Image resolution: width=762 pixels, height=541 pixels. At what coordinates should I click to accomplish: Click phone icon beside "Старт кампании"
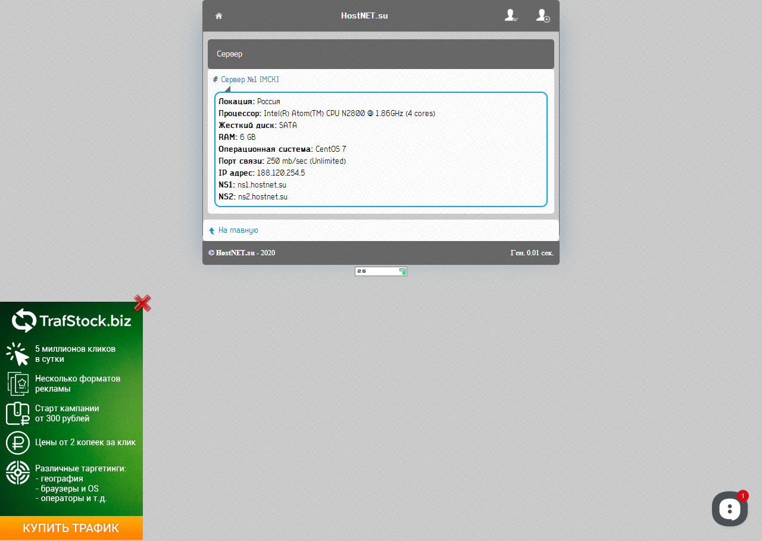pyautogui.click(x=18, y=413)
